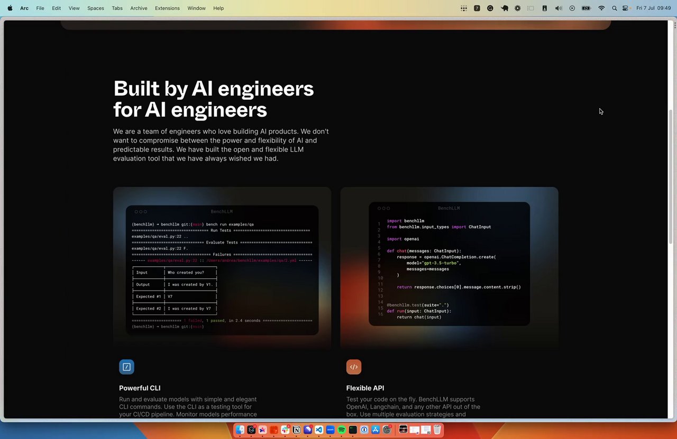Click the BenchLLM Python code screenshot
This screenshot has height=439, width=677.
[x=449, y=264]
